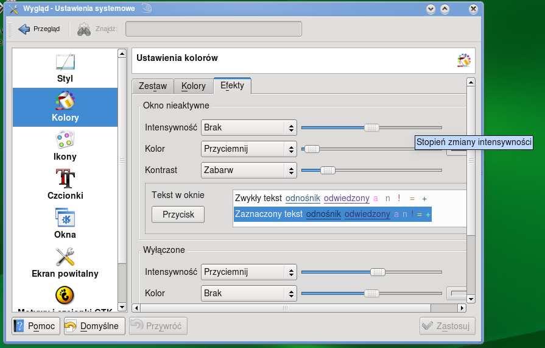Viewport: 545px width, 348px height.
Task: Click the Zastosuj button
Action: 447,326
